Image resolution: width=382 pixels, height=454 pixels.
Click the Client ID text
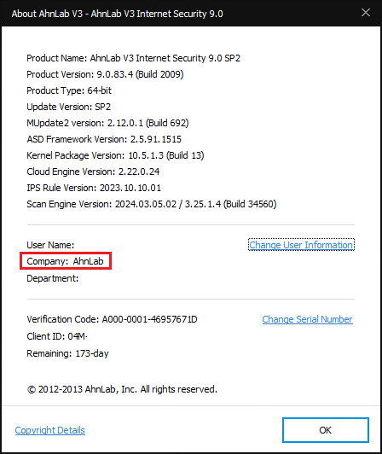57,336
